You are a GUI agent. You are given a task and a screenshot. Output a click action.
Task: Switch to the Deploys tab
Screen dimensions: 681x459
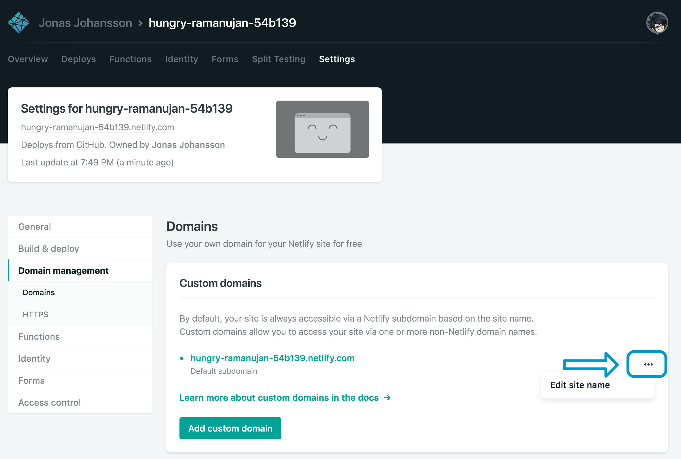point(78,59)
